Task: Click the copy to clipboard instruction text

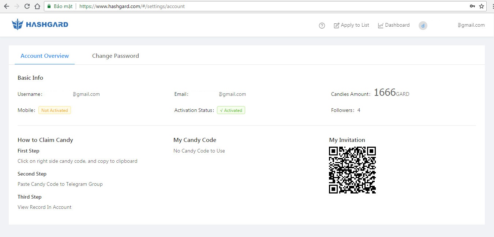Action: tap(78, 161)
